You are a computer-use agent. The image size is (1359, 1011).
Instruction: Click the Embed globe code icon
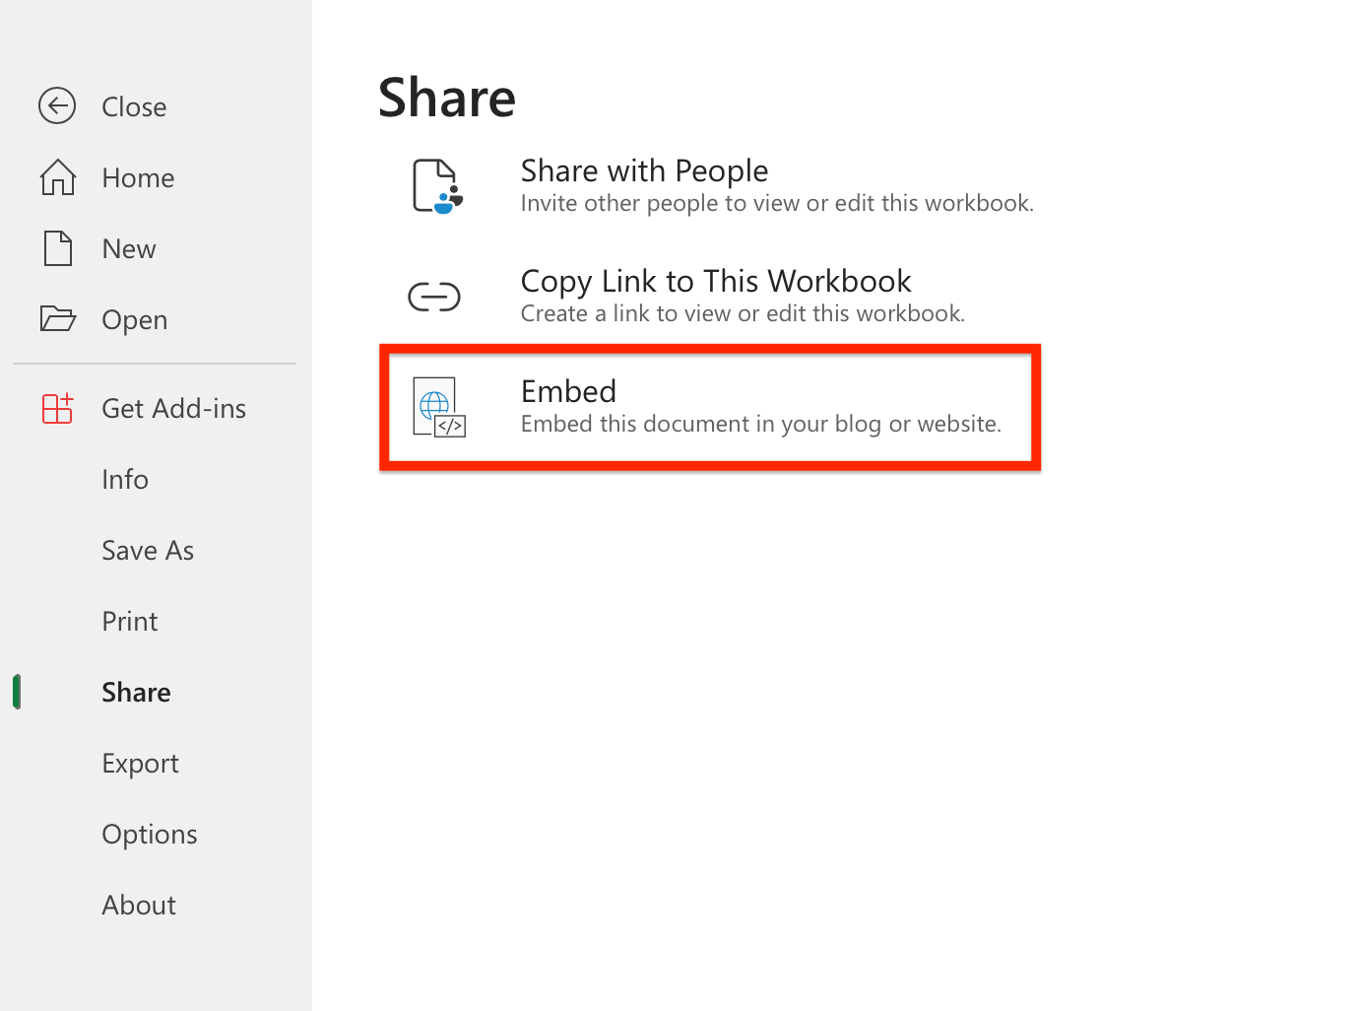click(438, 407)
